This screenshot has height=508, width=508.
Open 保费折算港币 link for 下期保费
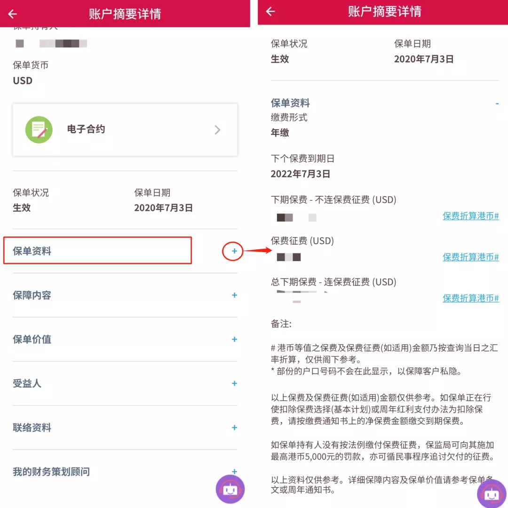pos(470,216)
